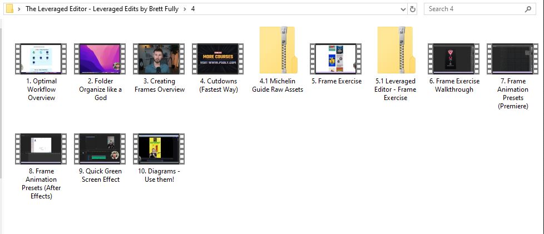Select the 9. Quick Green Screen Effect video
The width and height of the screenshot is (544, 234).
(101, 149)
